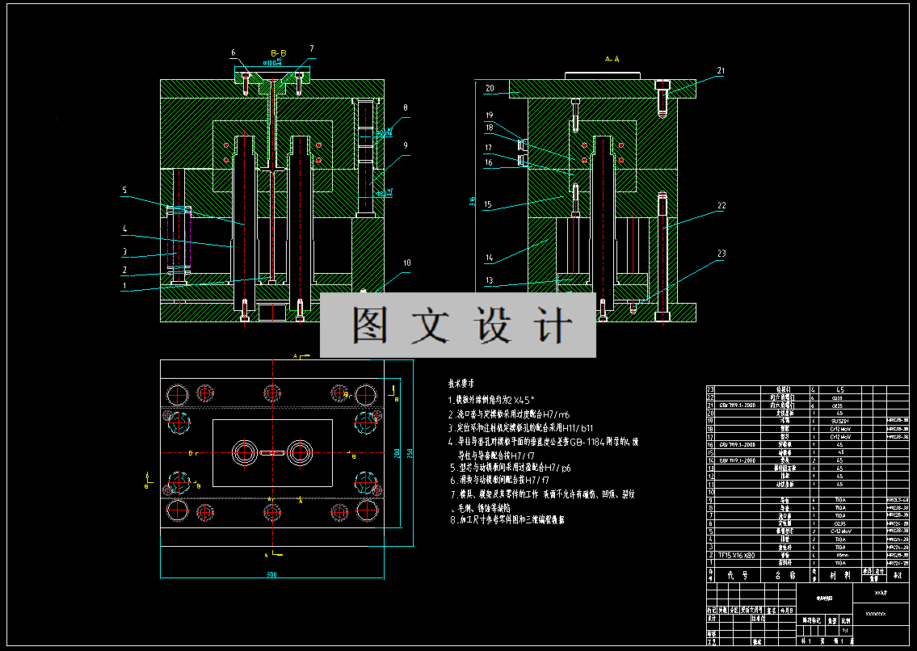Select balloon label 8 beside guide pillar

[x=406, y=107]
